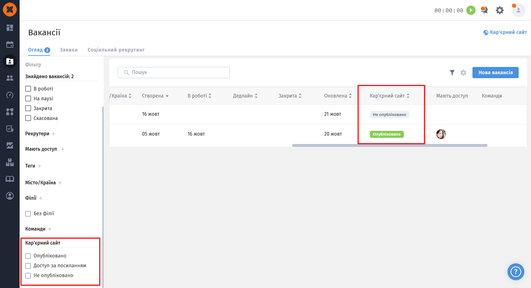Open the profile circle icon in sidebar
Image resolution: width=531 pixels, height=288 pixels.
point(10,196)
